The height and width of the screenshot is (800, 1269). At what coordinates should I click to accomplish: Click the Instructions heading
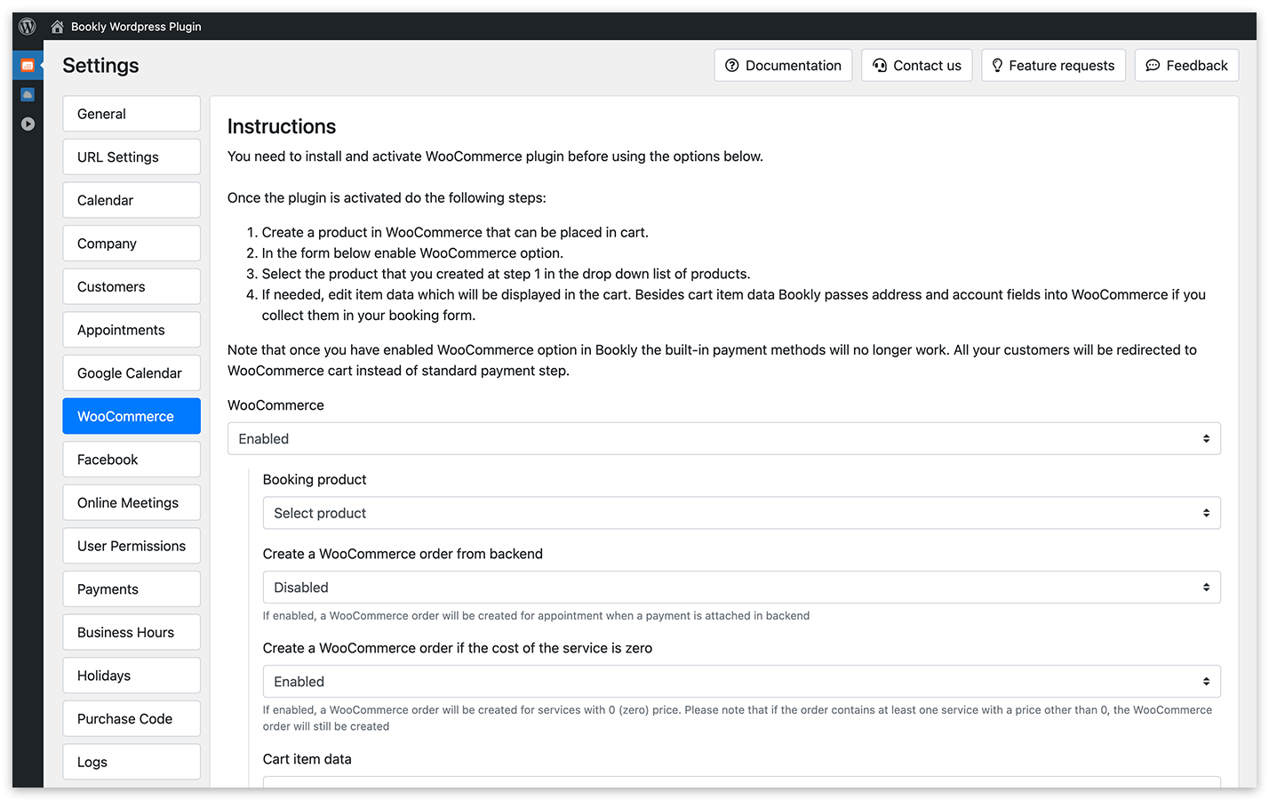coord(282,126)
